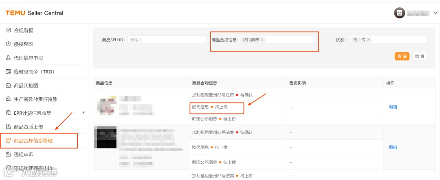Click the first product thumbnail
The height and width of the screenshot is (180, 440).
(x=107, y=106)
